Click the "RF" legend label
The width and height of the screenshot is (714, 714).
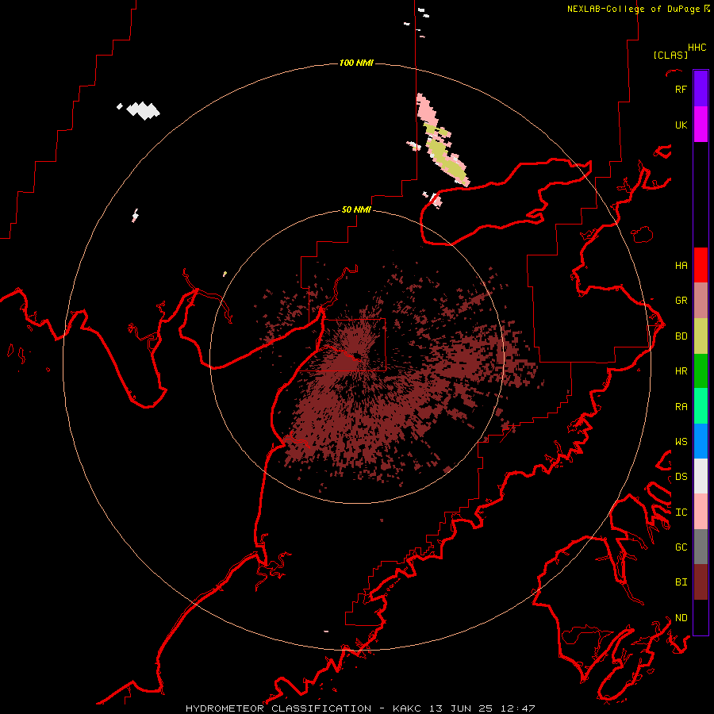click(x=681, y=89)
